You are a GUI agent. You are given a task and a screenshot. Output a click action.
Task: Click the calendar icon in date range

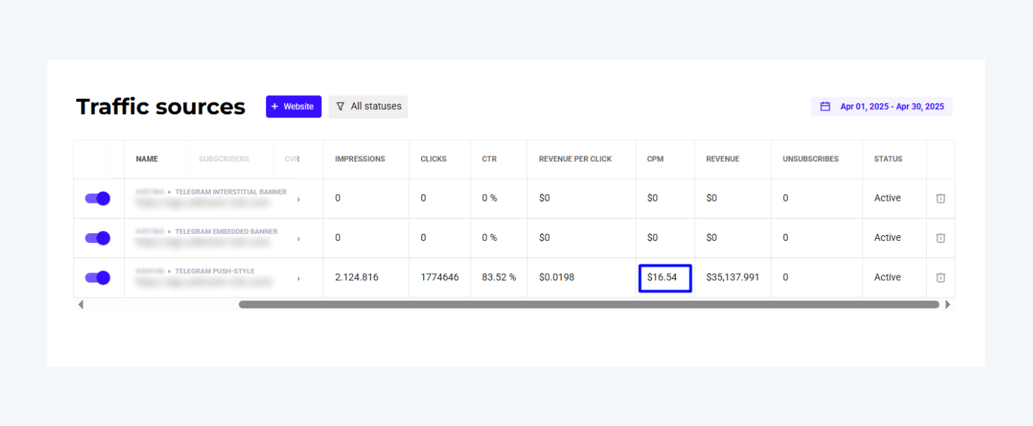point(825,107)
